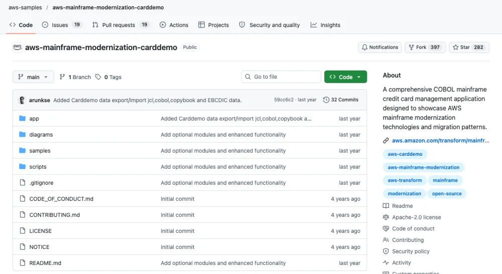
Task: Open the green Code dropdown button
Action: [x=345, y=77]
